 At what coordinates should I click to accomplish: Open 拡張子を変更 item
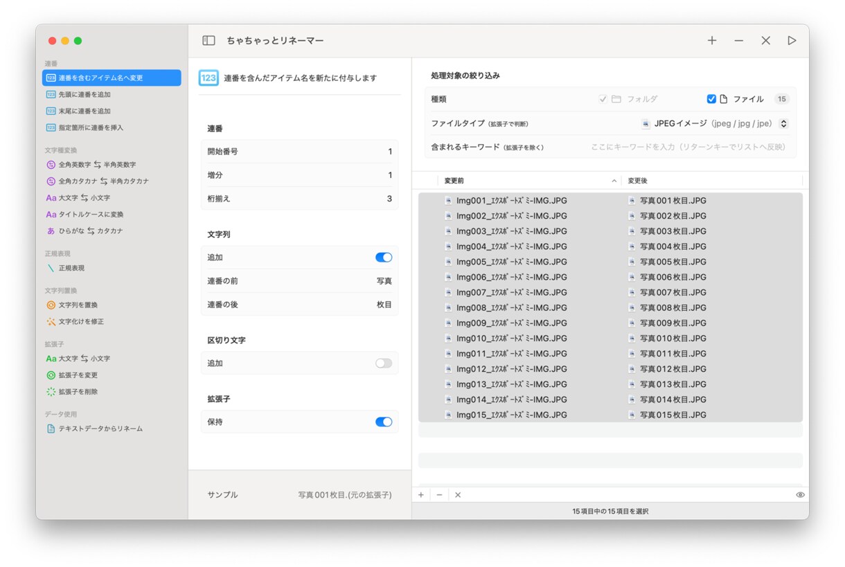(x=112, y=375)
